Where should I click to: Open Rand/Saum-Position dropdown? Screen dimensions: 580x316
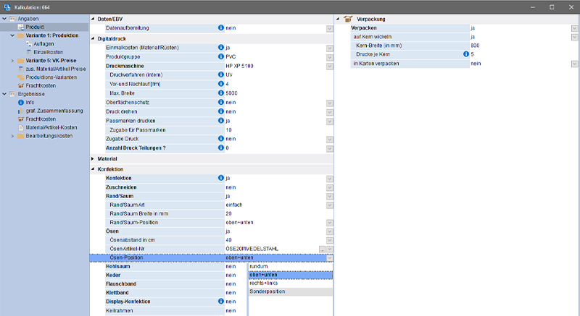[x=329, y=223]
